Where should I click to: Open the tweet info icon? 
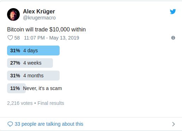(x=173, y=38)
